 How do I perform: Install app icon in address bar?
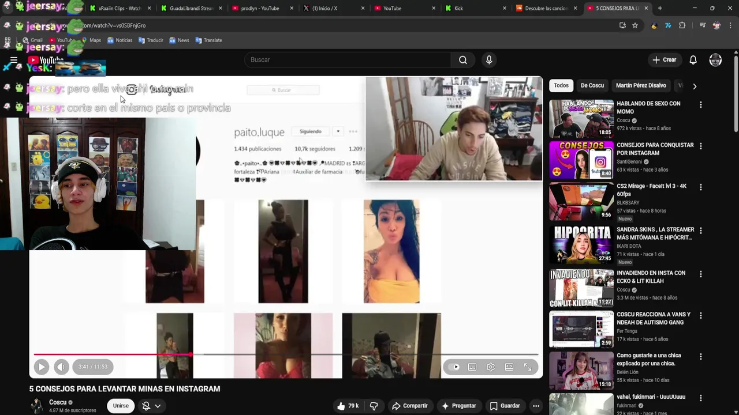[622, 25]
